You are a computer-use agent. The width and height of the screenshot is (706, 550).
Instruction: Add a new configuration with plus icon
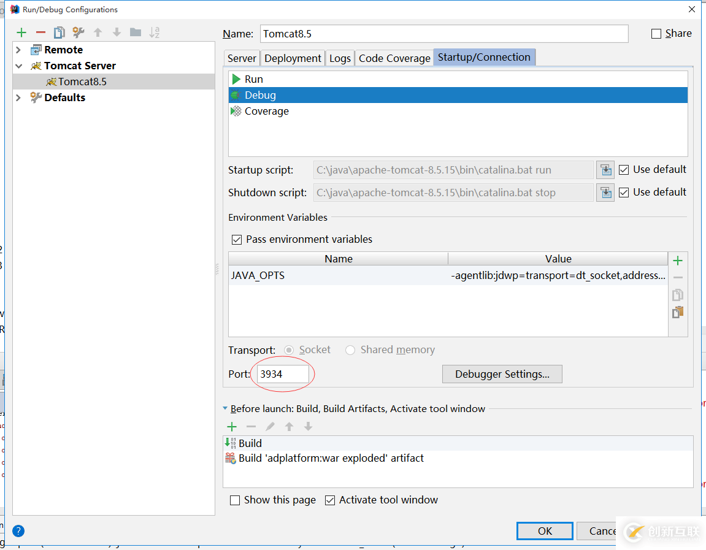pyautogui.click(x=21, y=32)
